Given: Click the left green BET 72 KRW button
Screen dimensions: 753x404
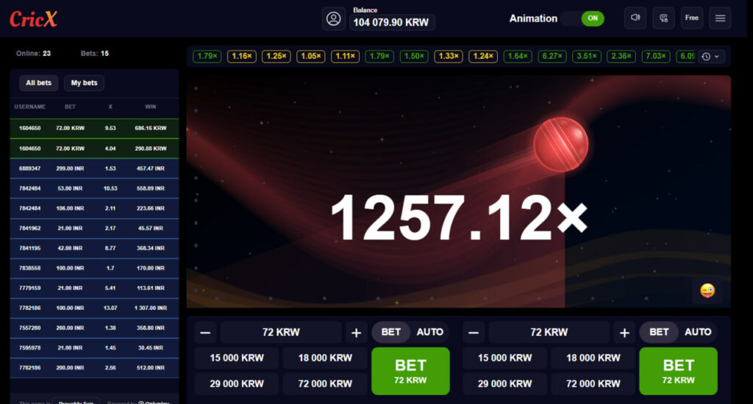Looking at the screenshot, I should pyautogui.click(x=410, y=371).
